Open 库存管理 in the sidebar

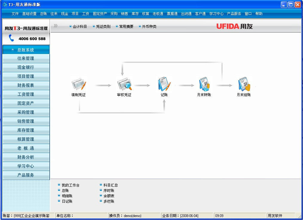coord(26,130)
